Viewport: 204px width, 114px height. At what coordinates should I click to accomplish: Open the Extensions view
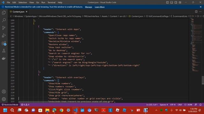tap(4, 43)
